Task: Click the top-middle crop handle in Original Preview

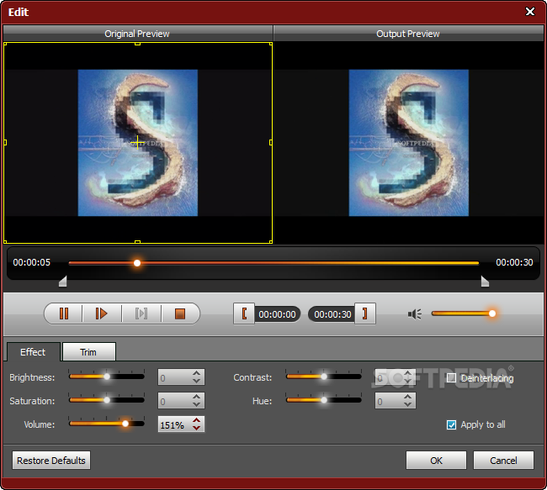Action: (x=137, y=44)
